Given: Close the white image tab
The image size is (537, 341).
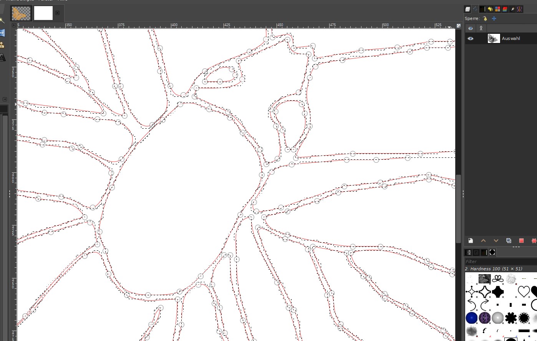Looking at the screenshot, I should (x=57, y=13).
